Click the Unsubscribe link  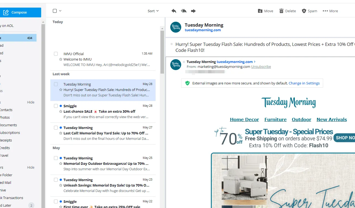pos(261,67)
